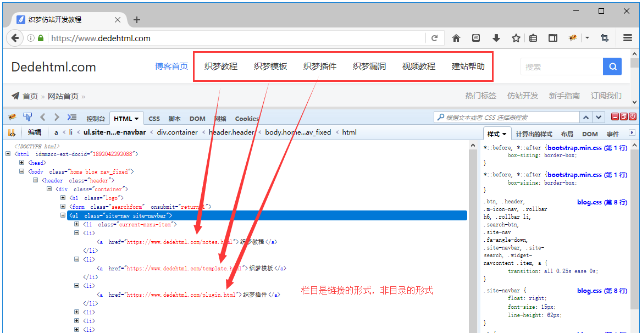This screenshot has width=642, height=333.
Task: Click the Firebug break-on-mutate icon
Action: click(x=12, y=132)
